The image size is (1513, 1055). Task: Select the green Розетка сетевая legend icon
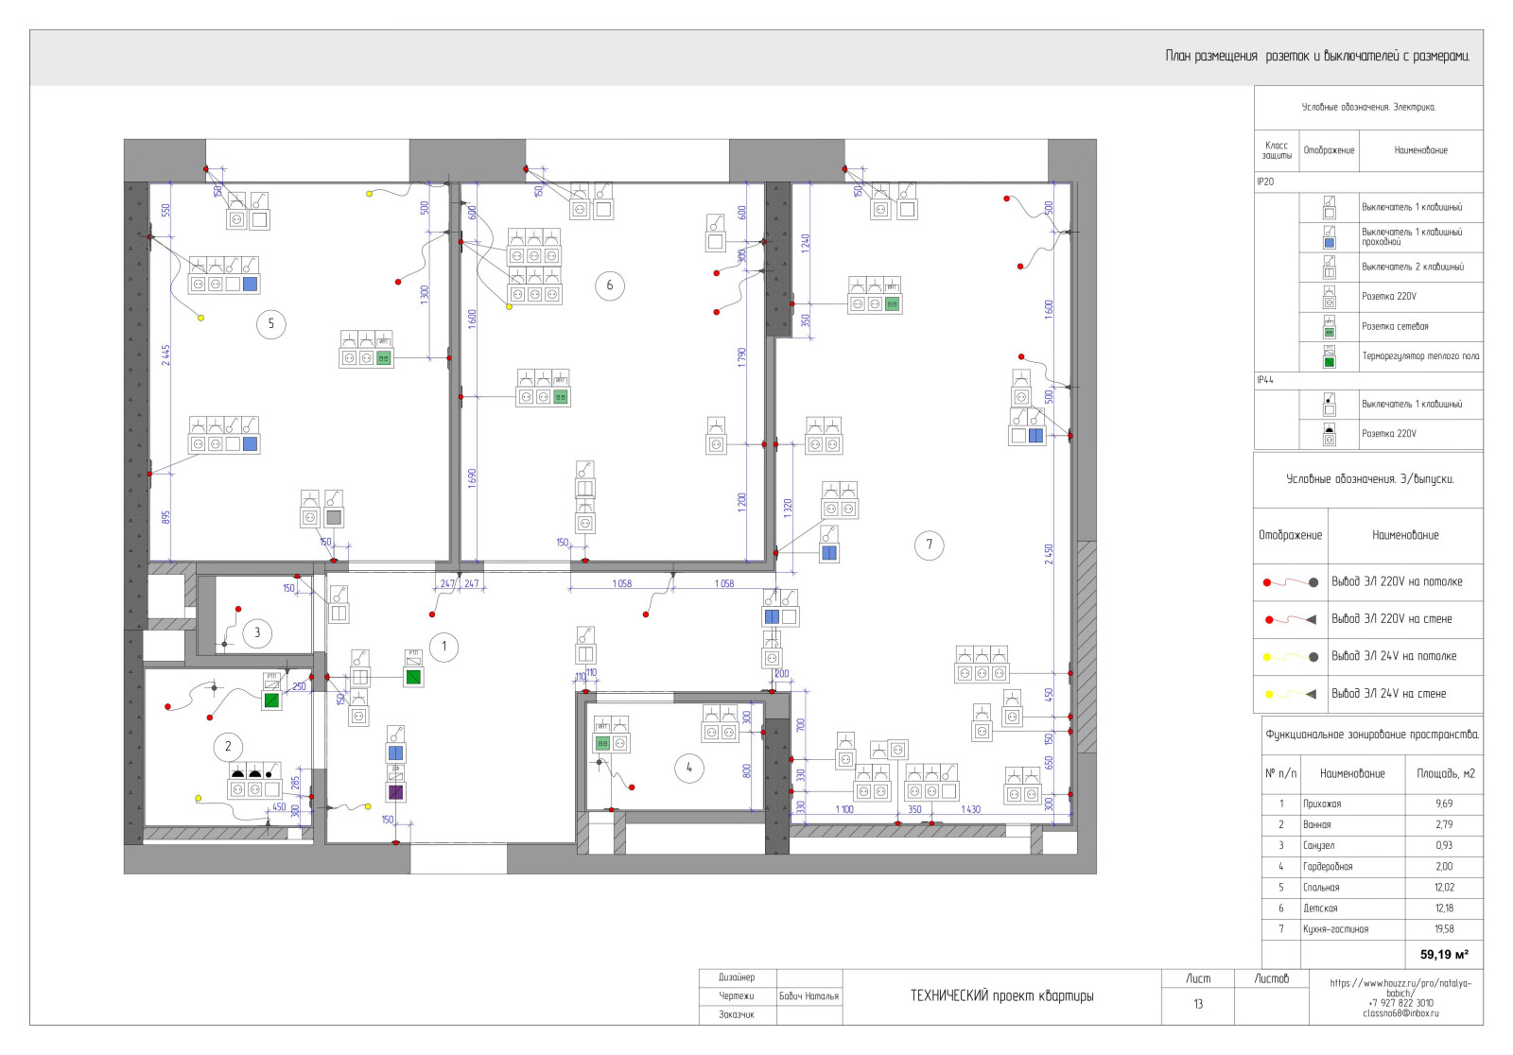tap(1329, 327)
